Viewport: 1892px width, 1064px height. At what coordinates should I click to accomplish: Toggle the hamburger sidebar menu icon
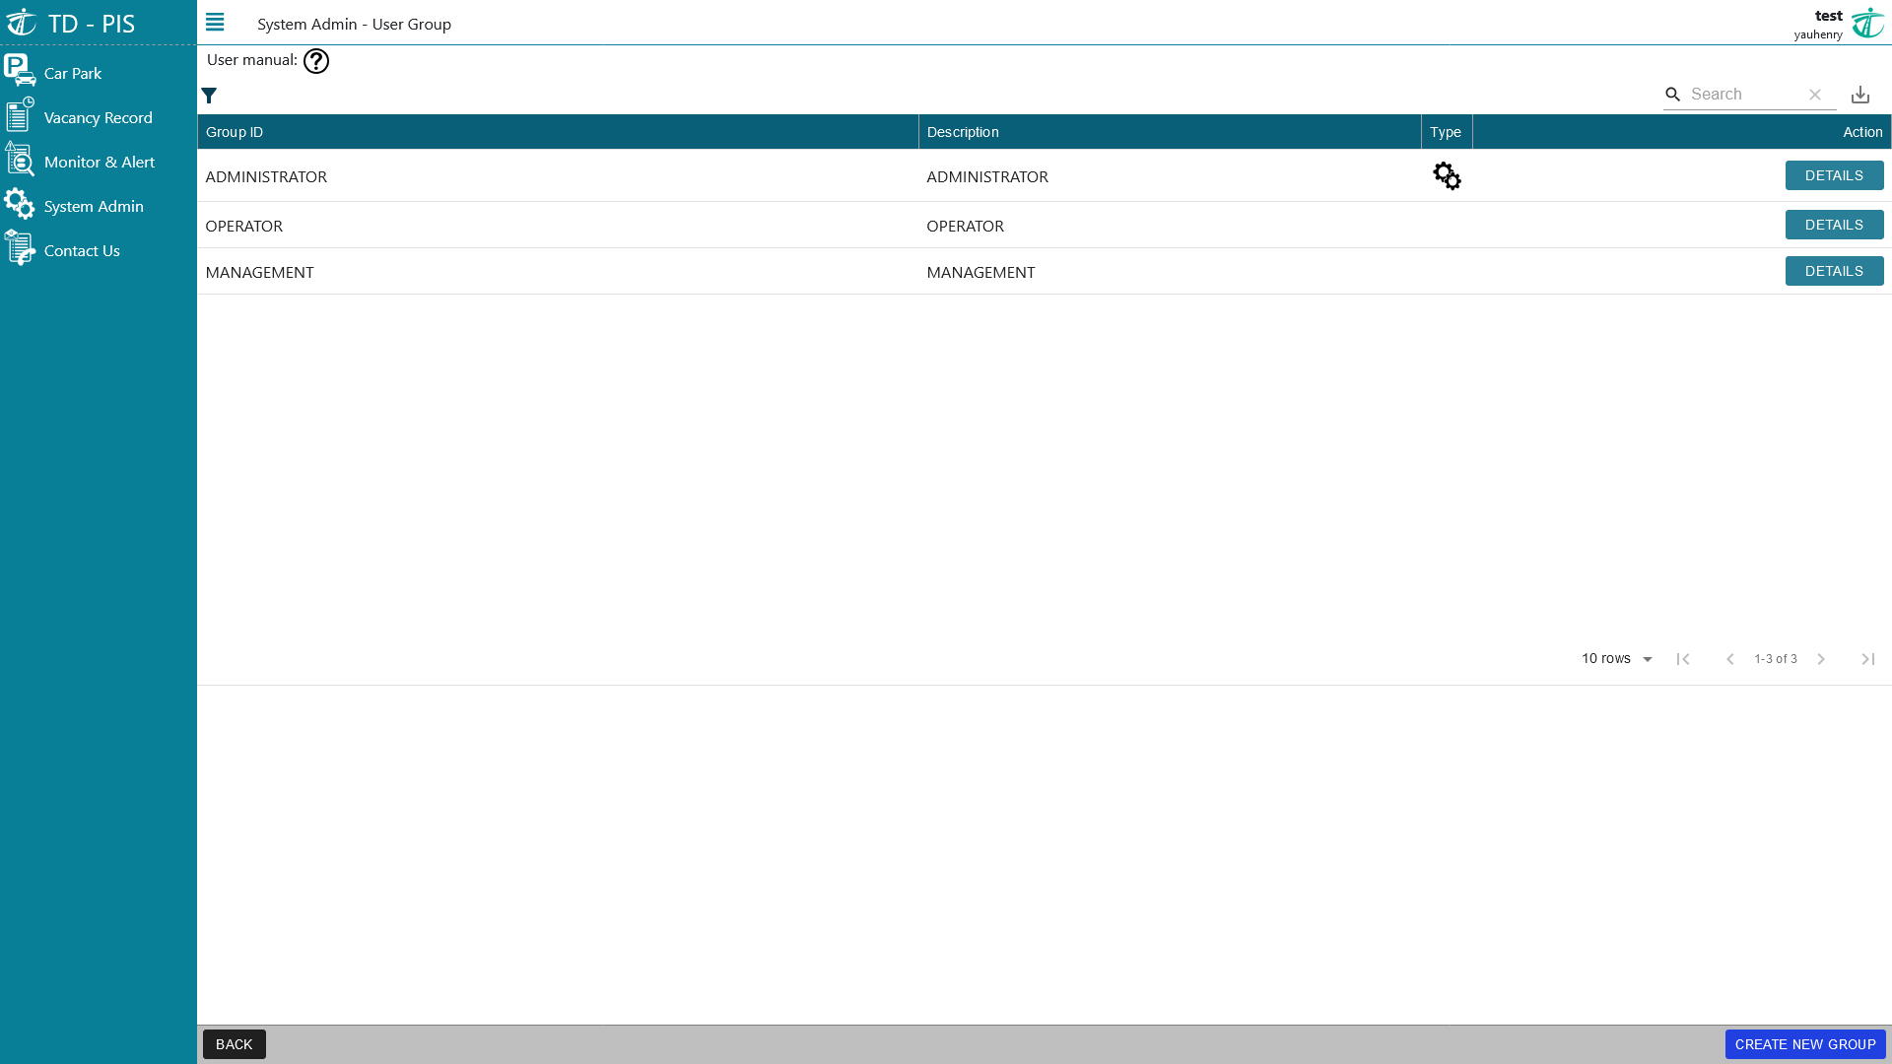pyautogui.click(x=215, y=23)
